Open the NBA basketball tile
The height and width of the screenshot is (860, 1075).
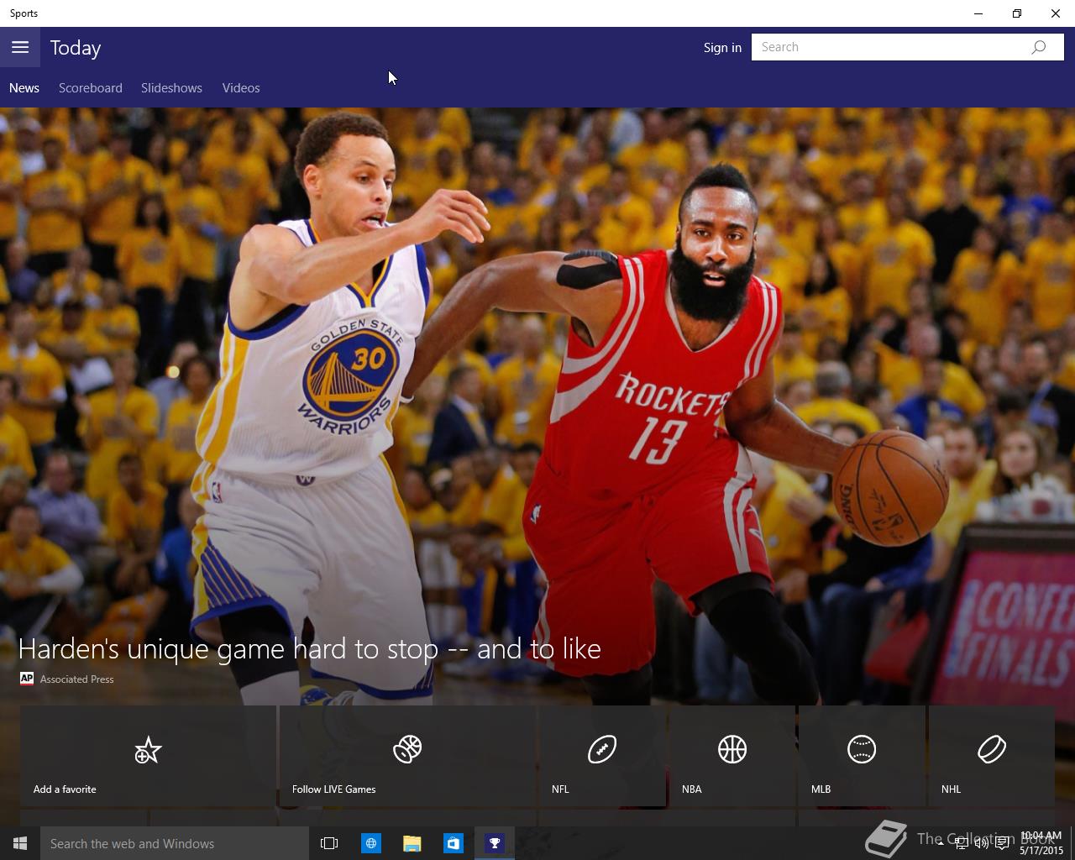732,757
